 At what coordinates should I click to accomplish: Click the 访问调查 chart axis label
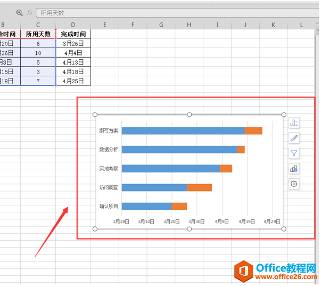coord(109,188)
